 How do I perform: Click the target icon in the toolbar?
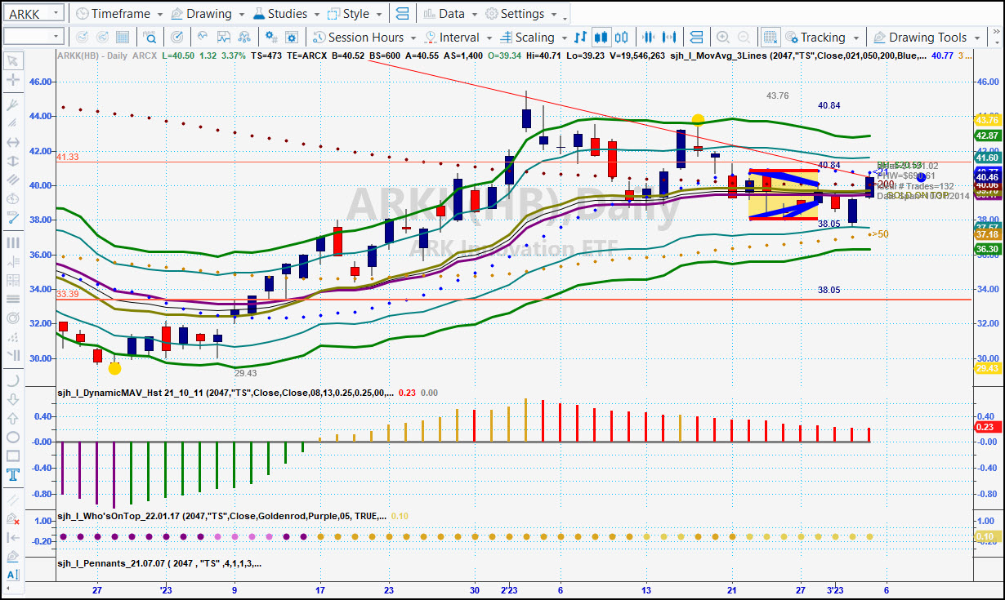coord(178,38)
